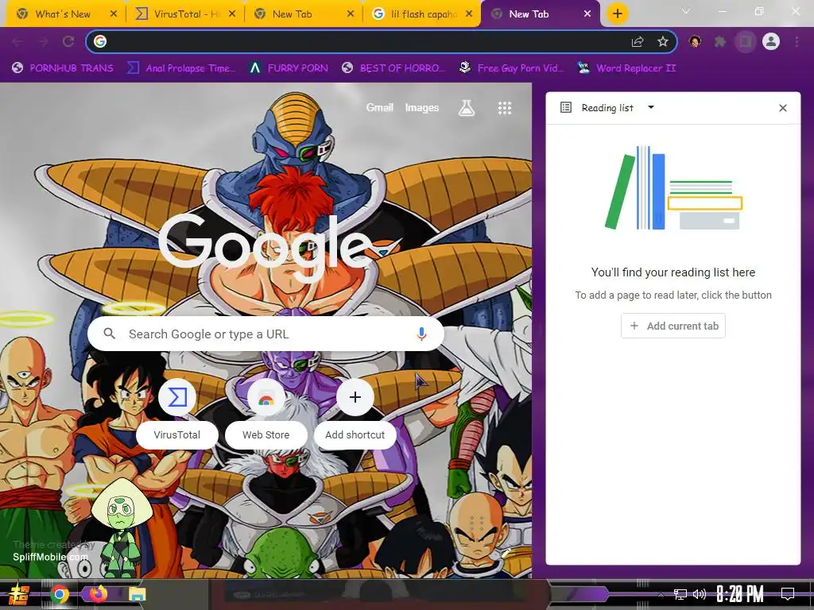Open Firefox from the taskbar
814x610 pixels.
tap(98, 593)
